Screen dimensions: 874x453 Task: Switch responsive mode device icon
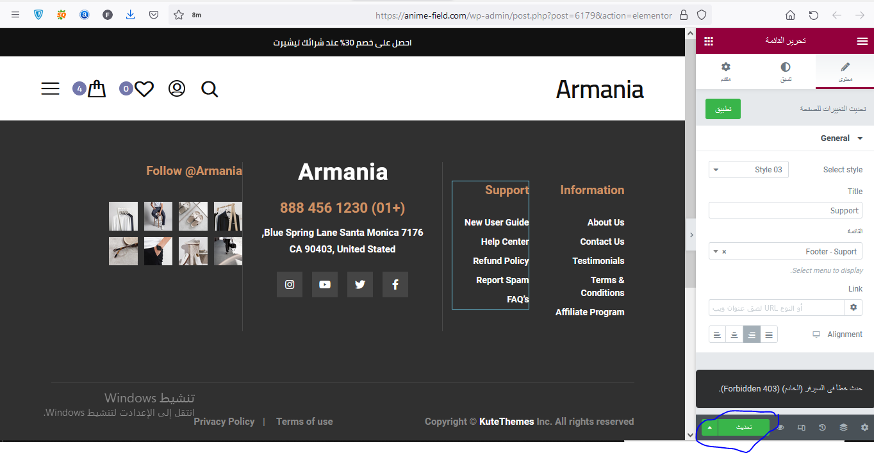801,427
